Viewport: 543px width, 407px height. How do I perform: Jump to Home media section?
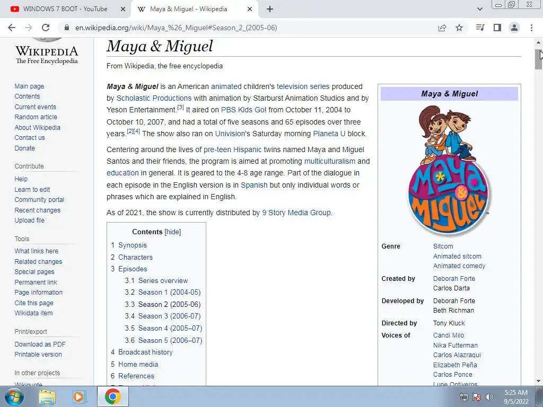[138, 364]
